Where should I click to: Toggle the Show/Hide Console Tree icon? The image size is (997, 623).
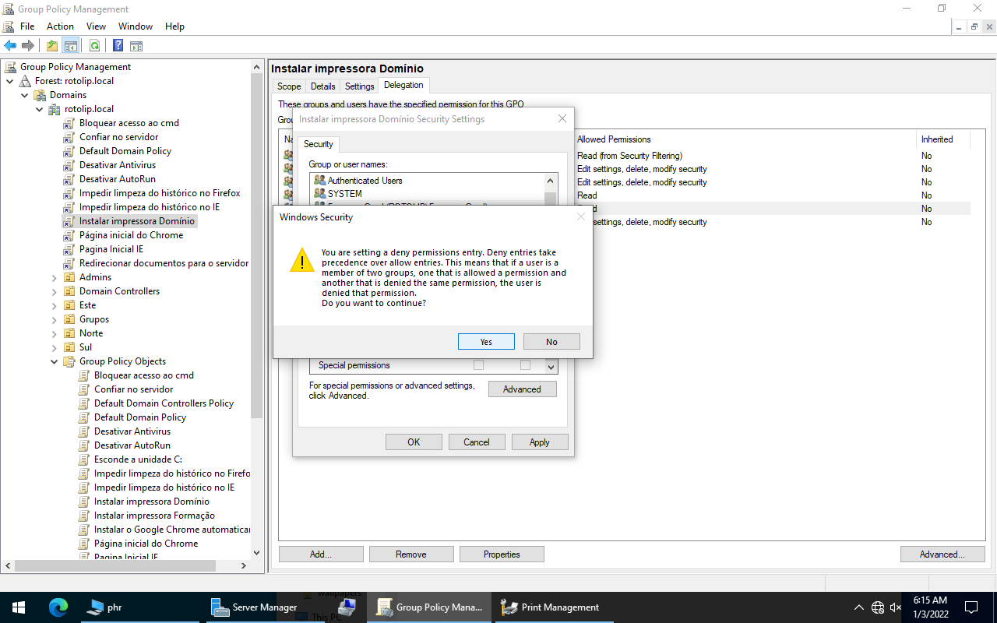tap(71, 46)
